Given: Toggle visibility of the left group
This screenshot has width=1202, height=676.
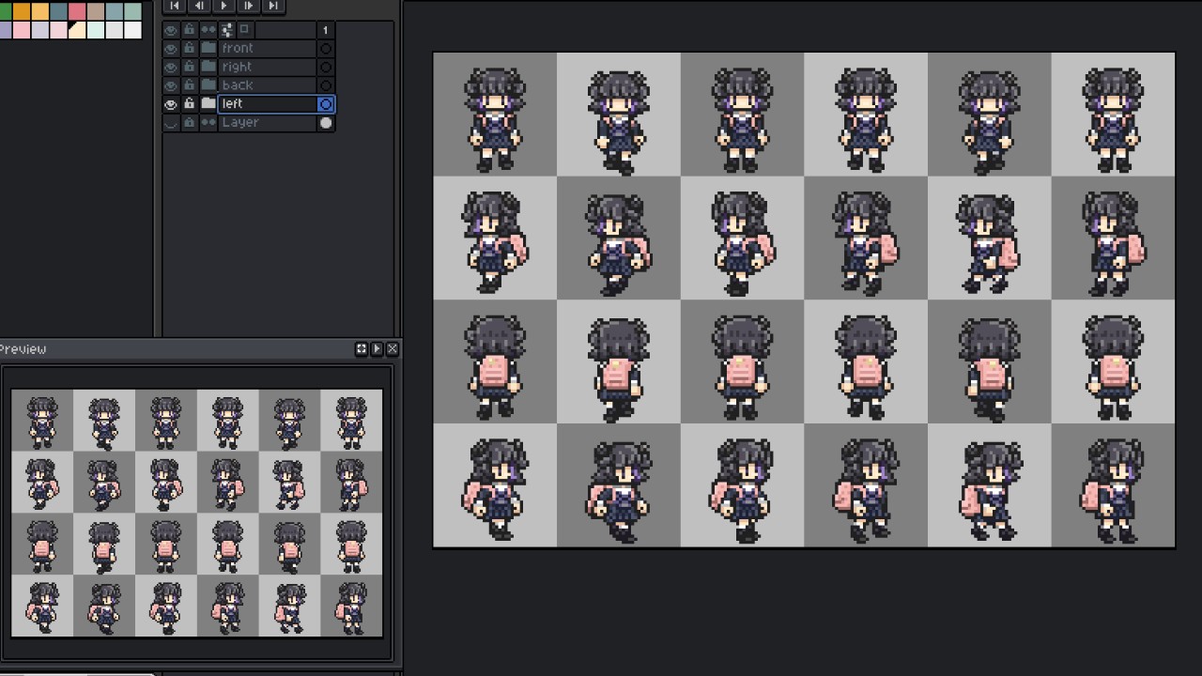Looking at the screenshot, I should 171,104.
